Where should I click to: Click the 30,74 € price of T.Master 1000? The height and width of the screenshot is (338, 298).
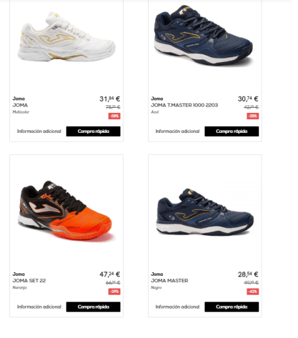pos(248,98)
